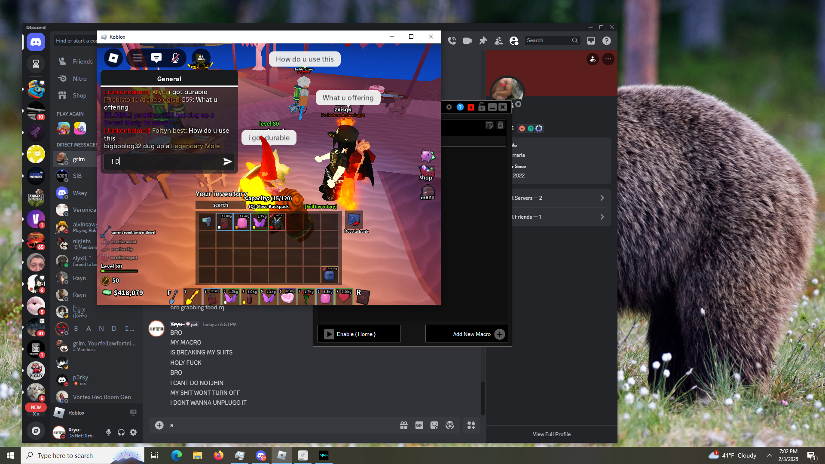Click the Find or start a conversation box

[x=76, y=41]
